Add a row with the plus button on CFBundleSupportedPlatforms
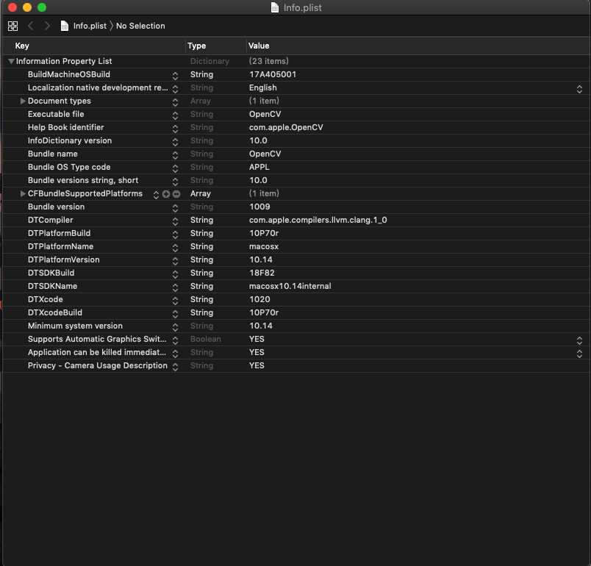 [166, 194]
